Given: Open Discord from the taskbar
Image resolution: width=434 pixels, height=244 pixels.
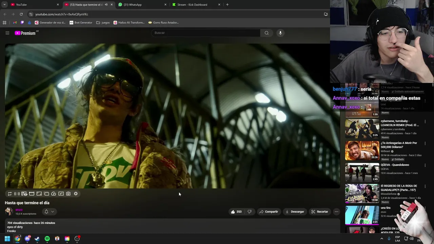Looking at the screenshot, I should [x=27, y=239].
